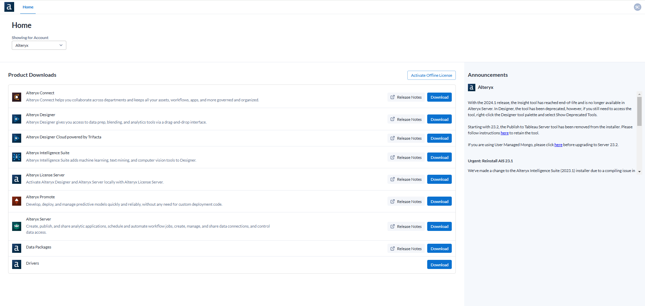Click Activate Offline License

pyautogui.click(x=431, y=75)
